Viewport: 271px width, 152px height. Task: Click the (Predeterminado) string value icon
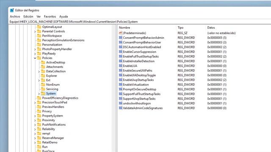click(x=120, y=33)
